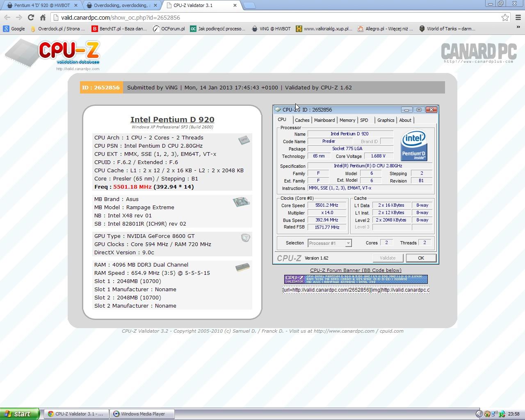The image size is (525, 420).
Task: Click the Validate button in CPU-Z
Action: (388, 258)
